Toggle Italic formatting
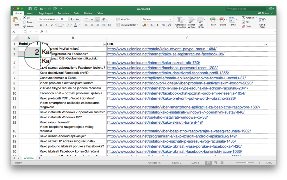The image size is (287, 180). [x=46, y=25]
